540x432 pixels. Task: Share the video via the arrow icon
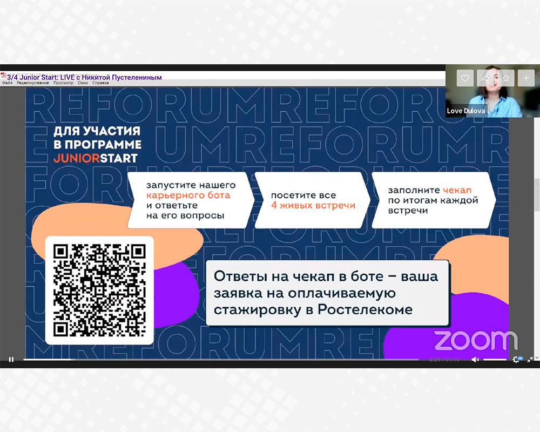[x=485, y=78]
